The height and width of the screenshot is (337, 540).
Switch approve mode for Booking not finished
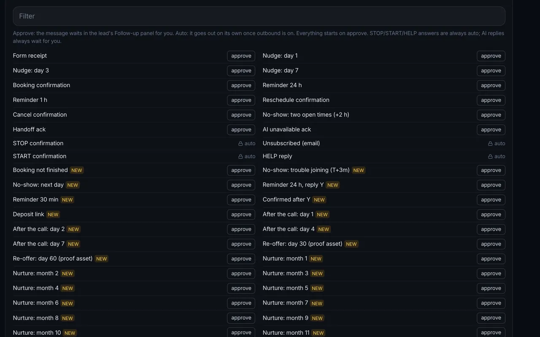click(x=241, y=170)
